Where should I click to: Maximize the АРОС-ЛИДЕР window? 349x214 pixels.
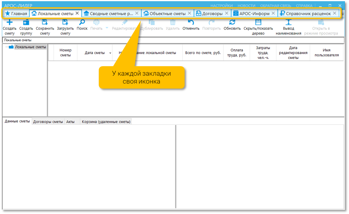pyautogui.click(x=330, y=5)
